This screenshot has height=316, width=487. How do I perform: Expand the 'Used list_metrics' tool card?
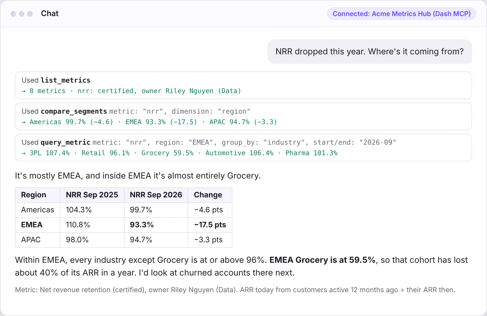243,85
